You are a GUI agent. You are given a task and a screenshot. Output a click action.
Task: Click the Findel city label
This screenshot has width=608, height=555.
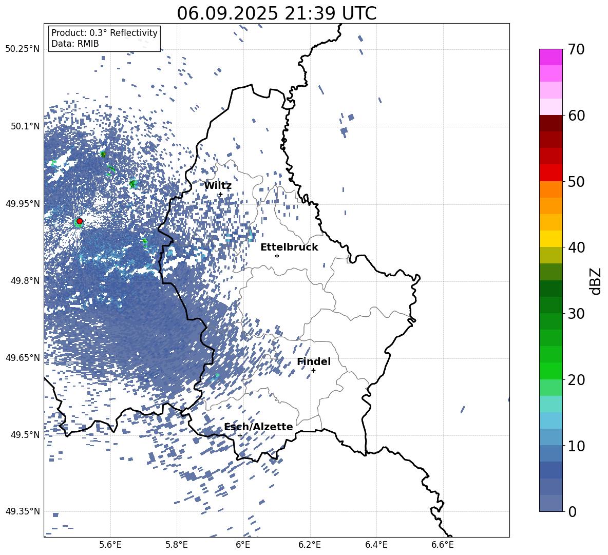[314, 362]
